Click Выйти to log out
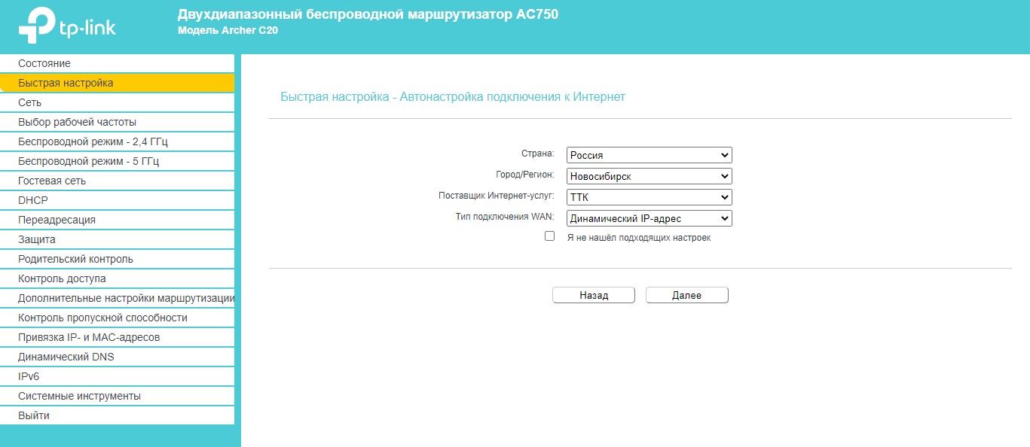The image size is (1030, 447). pyautogui.click(x=117, y=415)
